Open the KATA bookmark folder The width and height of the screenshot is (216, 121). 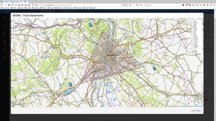[17, 8]
